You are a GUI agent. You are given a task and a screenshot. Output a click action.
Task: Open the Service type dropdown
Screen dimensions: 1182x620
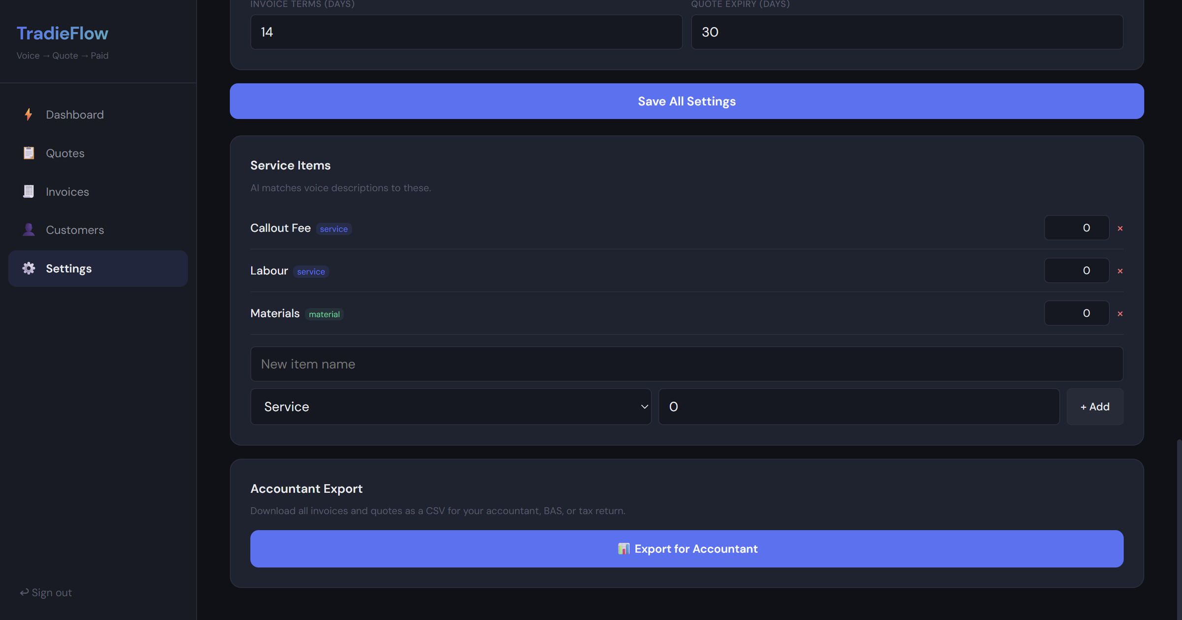pos(450,407)
